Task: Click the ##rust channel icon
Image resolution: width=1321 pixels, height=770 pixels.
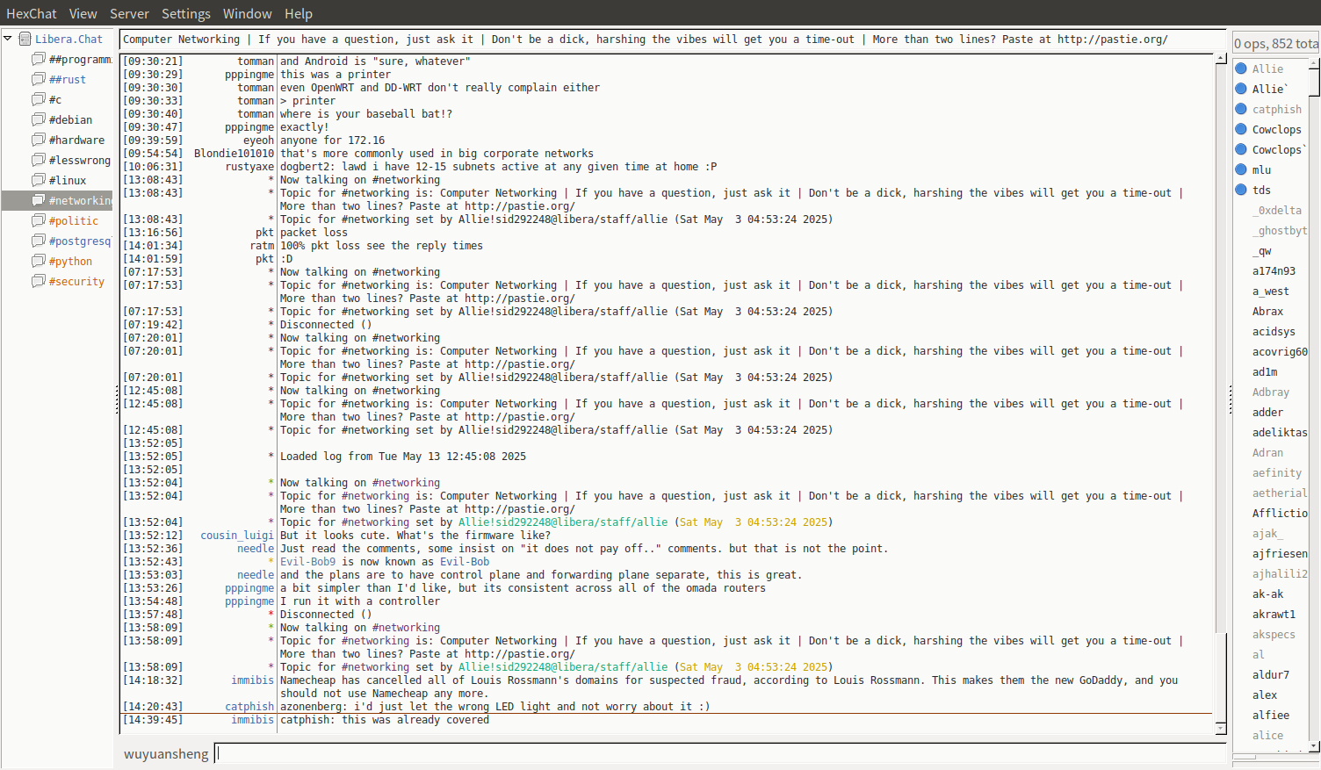Action: [38, 79]
